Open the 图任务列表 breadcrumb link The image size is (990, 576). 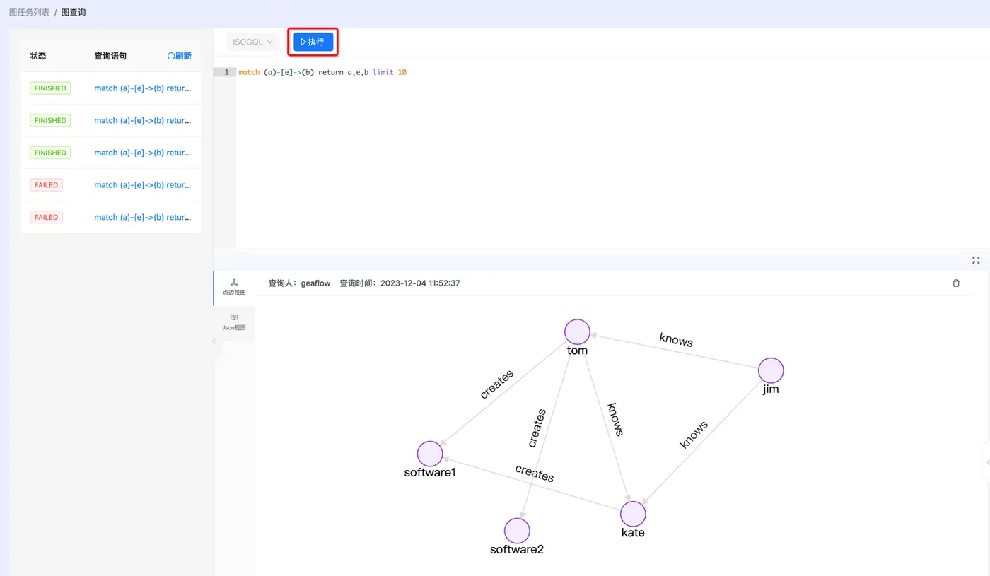29,12
